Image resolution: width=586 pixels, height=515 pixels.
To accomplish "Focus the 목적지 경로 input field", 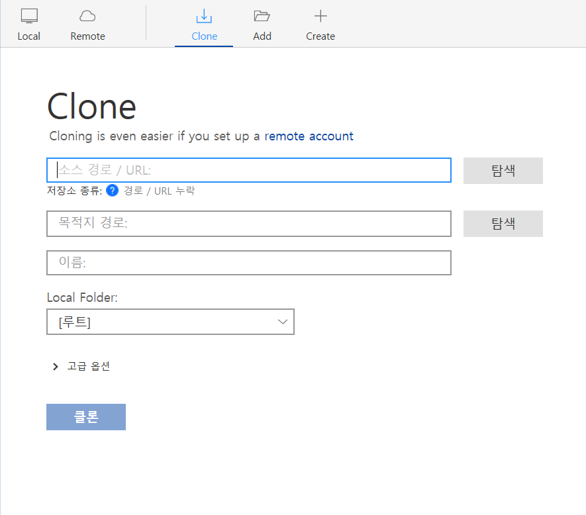I will (x=249, y=224).
